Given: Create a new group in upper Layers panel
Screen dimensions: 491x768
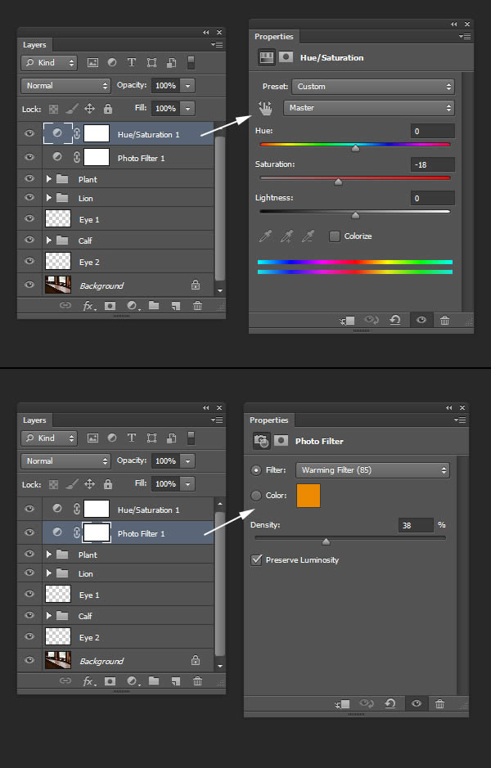Looking at the screenshot, I should click(154, 305).
